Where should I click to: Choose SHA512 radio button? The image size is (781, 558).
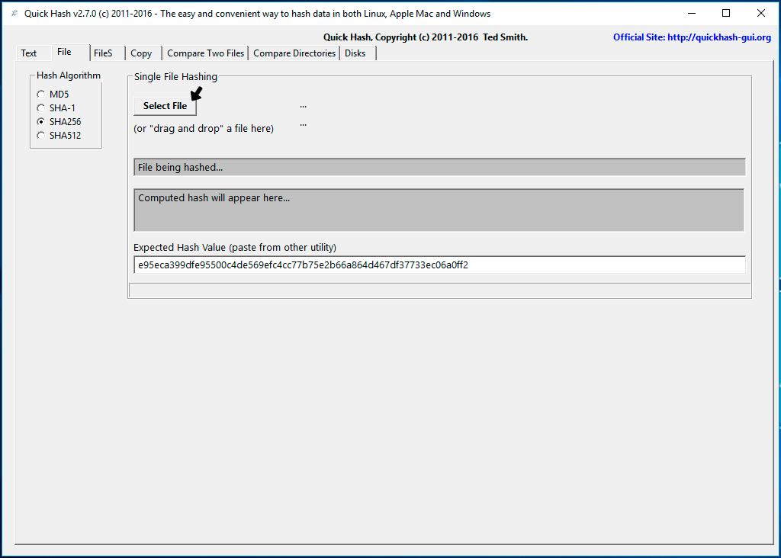click(x=59, y=136)
